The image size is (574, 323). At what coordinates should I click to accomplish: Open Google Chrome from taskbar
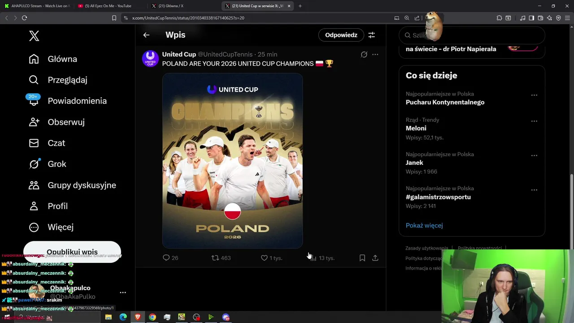pos(152,317)
